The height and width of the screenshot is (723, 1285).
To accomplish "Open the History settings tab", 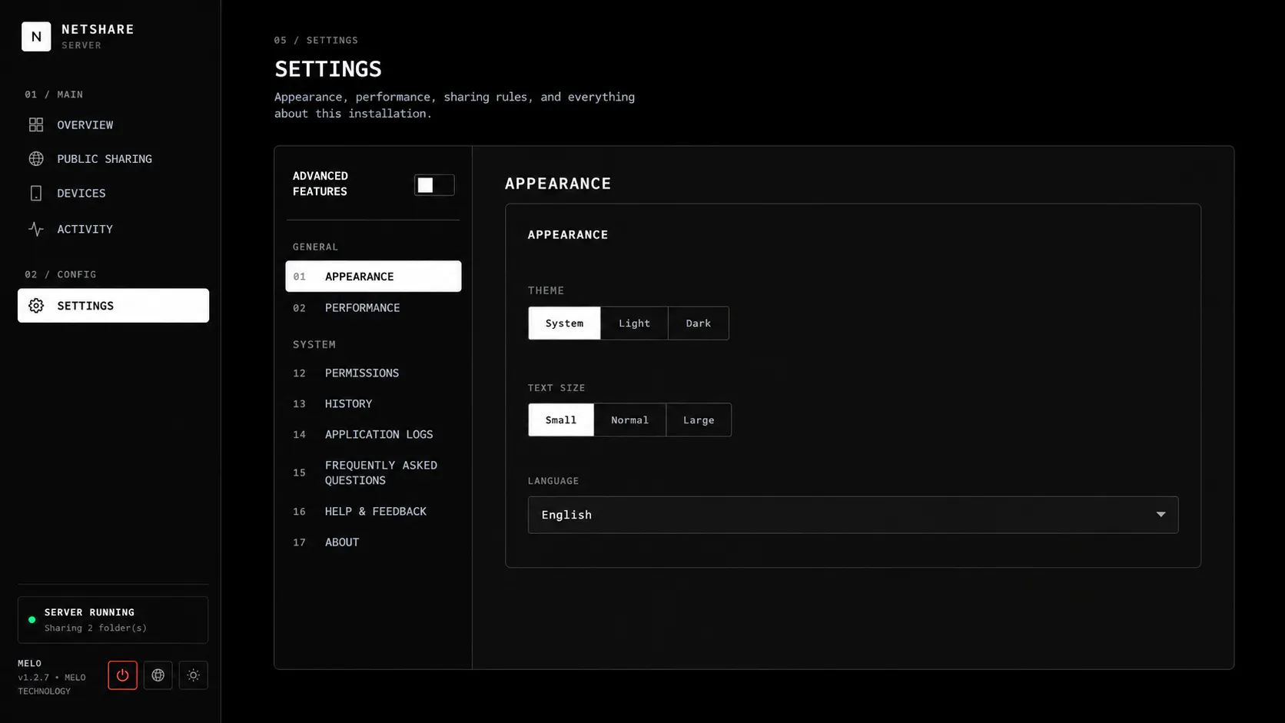I will click(x=374, y=404).
